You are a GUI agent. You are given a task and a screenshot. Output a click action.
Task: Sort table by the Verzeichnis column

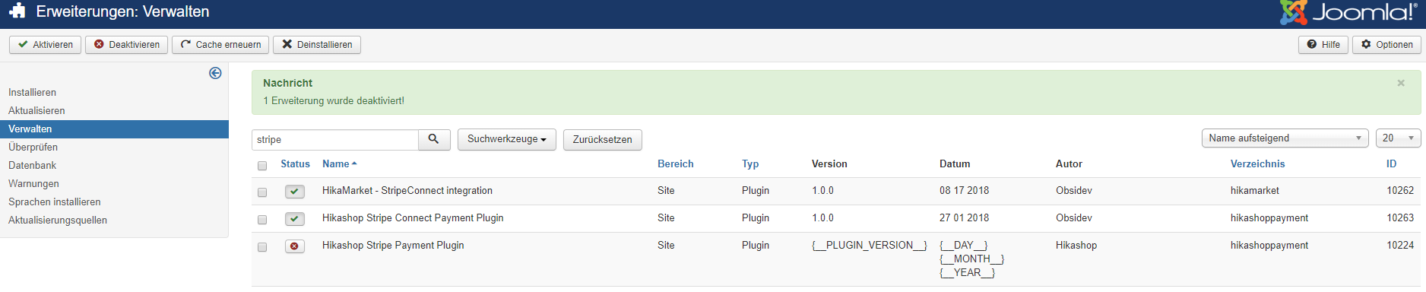click(x=1257, y=163)
